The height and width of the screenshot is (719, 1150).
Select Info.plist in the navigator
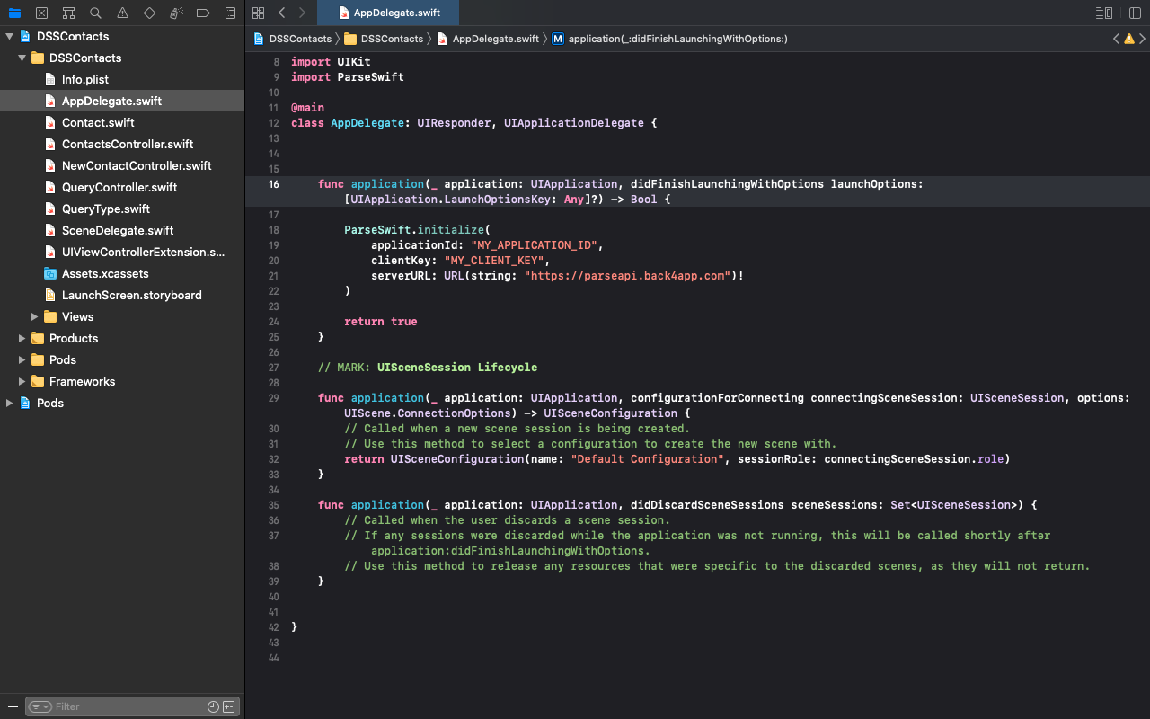coord(122,79)
